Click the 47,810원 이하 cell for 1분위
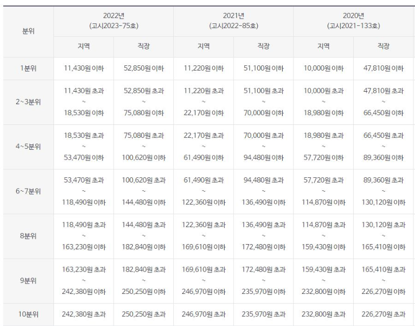The height and width of the screenshot is (326, 415). click(x=384, y=67)
